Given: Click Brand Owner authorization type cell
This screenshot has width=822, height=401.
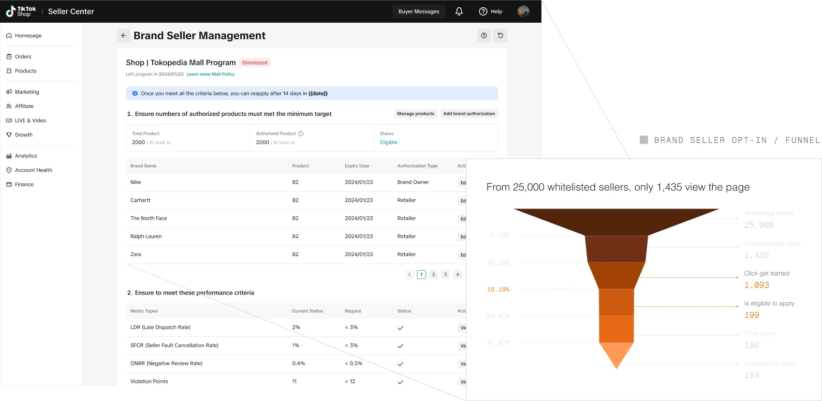Looking at the screenshot, I should 413,183.
